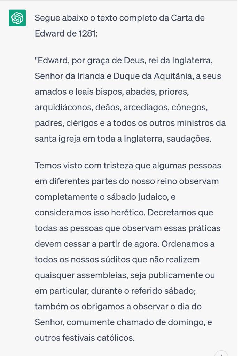Click the ChatGPT logo avatar
Viewport: 242px width, 356px height.
[x=17, y=18]
